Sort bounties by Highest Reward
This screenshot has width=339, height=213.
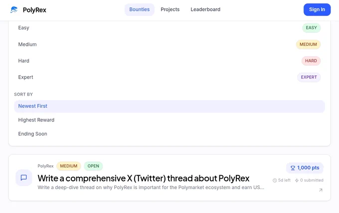coord(169,120)
